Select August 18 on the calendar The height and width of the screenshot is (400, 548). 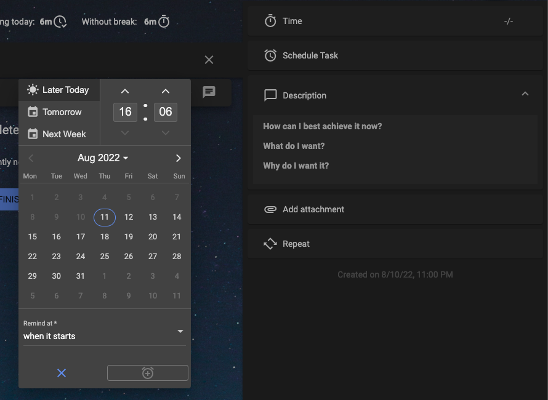pos(105,236)
